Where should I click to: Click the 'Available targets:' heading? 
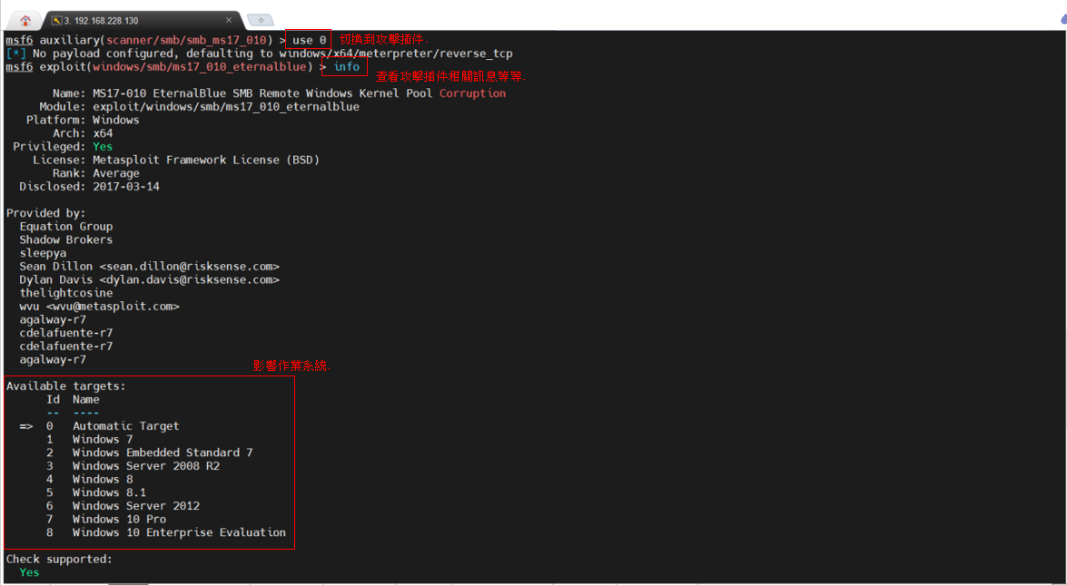(66, 386)
